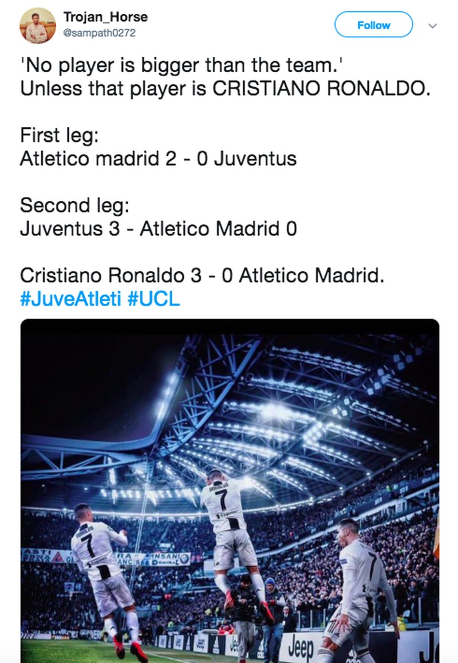
Task: Click the CRISTIANO RONALDO text in capitals
Action: point(318,89)
